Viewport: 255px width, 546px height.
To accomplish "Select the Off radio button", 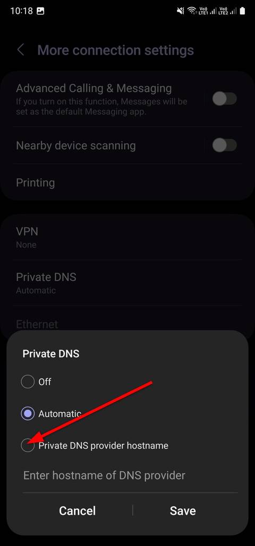I will coord(28,382).
